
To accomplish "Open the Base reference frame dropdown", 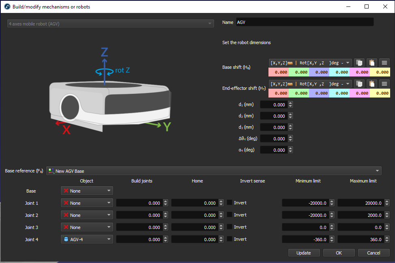I will pyautogui.click(x=214, y=171).
